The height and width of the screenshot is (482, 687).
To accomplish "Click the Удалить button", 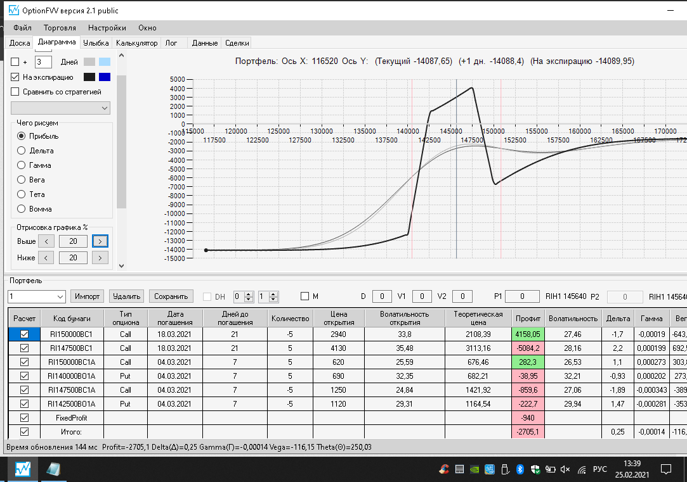I will coord(127,296).
